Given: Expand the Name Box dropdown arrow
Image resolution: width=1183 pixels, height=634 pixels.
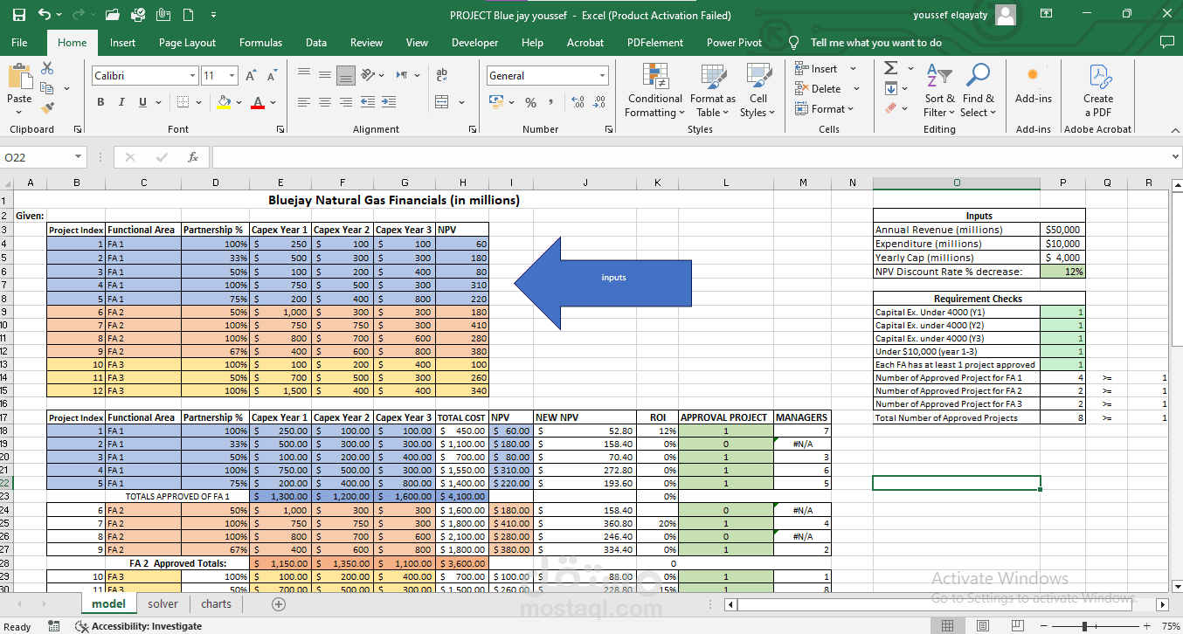Looking at the screenshot, I should [78, 157].
